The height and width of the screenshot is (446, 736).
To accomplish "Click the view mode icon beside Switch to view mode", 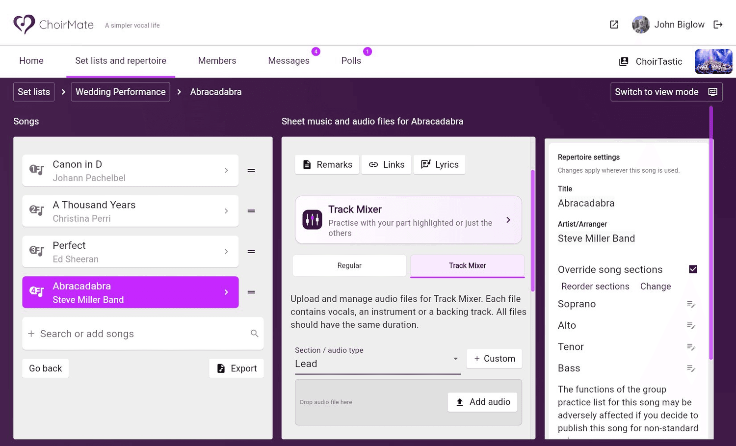I will click(712, 92).
